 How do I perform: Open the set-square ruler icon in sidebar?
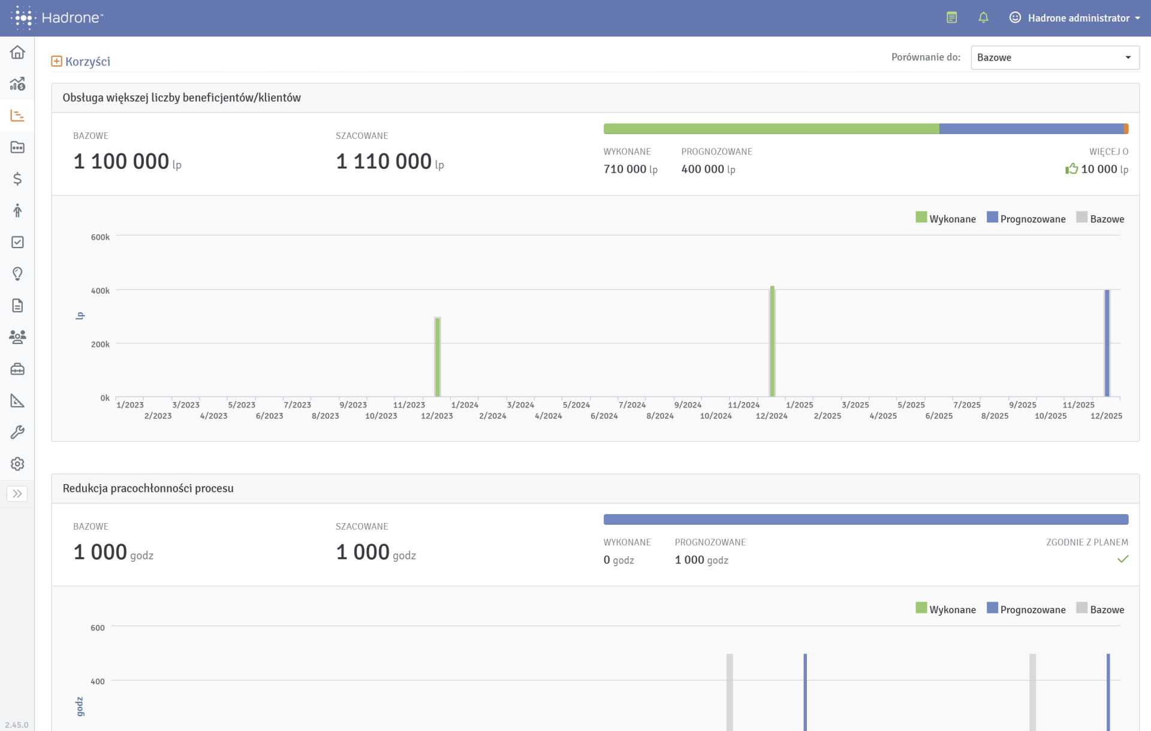(17, 401)
